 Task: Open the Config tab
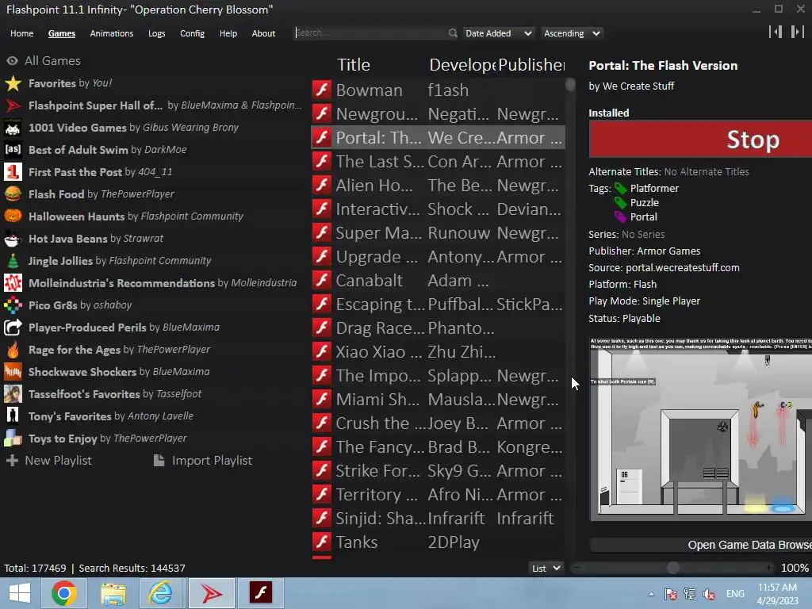(192, 33)
